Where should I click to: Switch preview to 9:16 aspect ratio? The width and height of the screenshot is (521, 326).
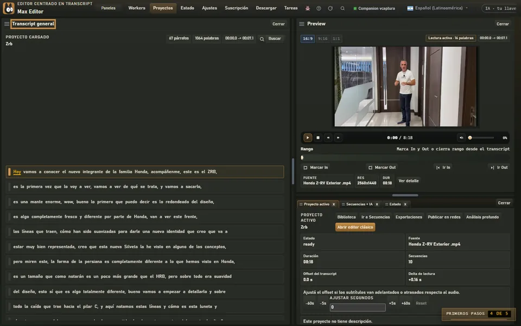[x=322, y=39]
